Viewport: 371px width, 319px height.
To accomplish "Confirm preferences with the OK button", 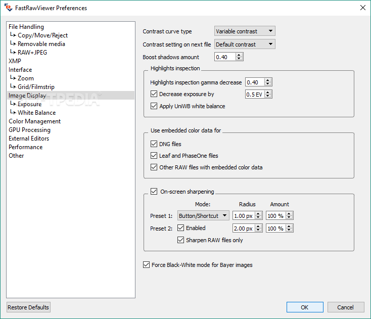I will 305,307.
